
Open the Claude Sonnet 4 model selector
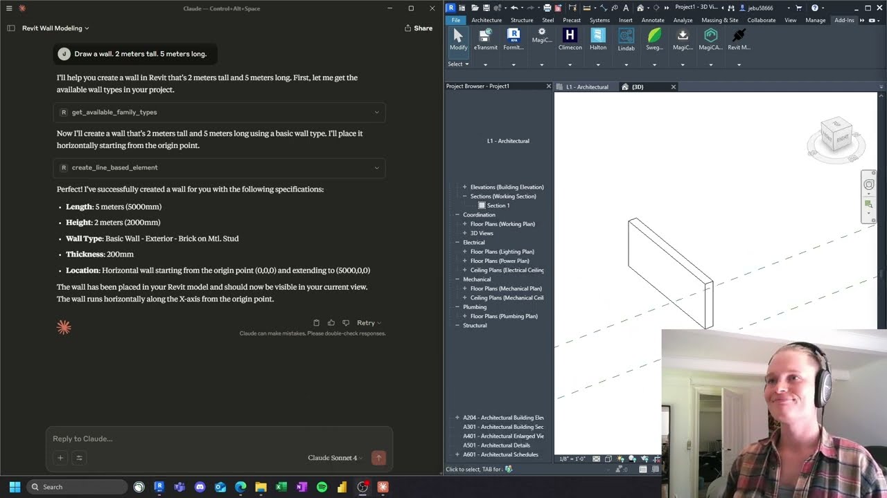tap(335, 458)
